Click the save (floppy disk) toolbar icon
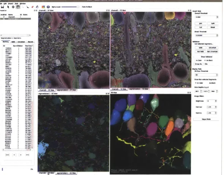Viewport: 224px width, 175px height. [x=2, y=7]
